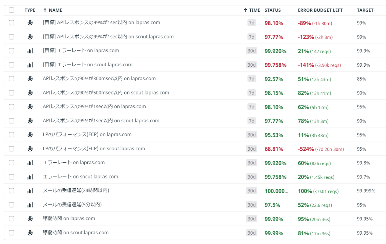Screen dimensions: 386x244
Task: Sort by the STATUS column header
Action: (273, 10)
